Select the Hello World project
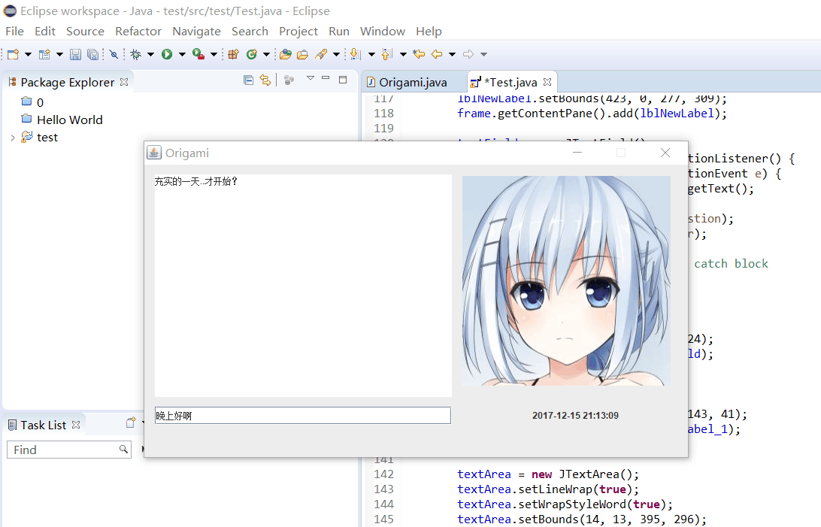 [70, 120]
